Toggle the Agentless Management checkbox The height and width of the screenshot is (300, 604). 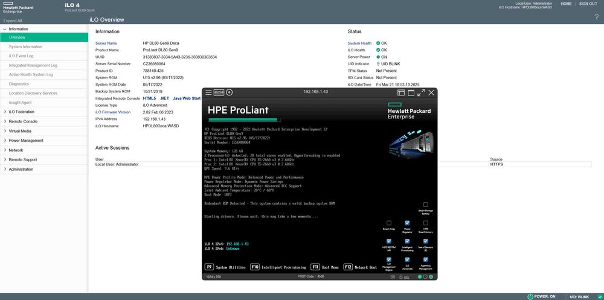tap(426, 260)
